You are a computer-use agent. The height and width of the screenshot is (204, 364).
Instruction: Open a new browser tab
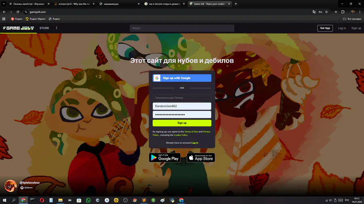pos(236,4)
